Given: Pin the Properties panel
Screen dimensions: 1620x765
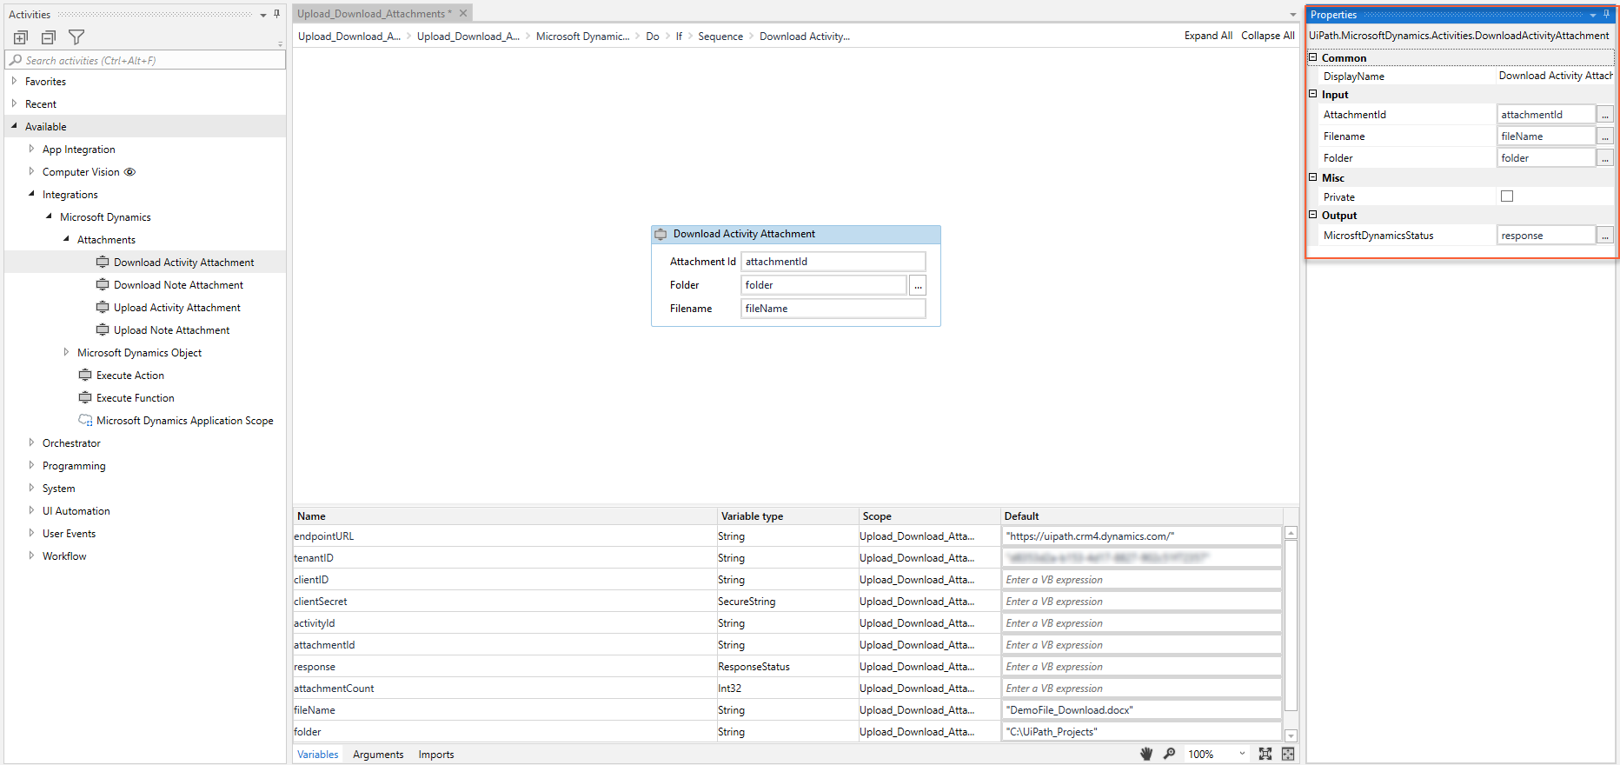Looking at the screenshot, I should click(1606, 14).
